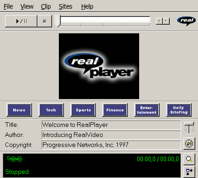The image size is (198, 178).
Task: Open the Daily Briefing channel button
Action: coord(179,110)
